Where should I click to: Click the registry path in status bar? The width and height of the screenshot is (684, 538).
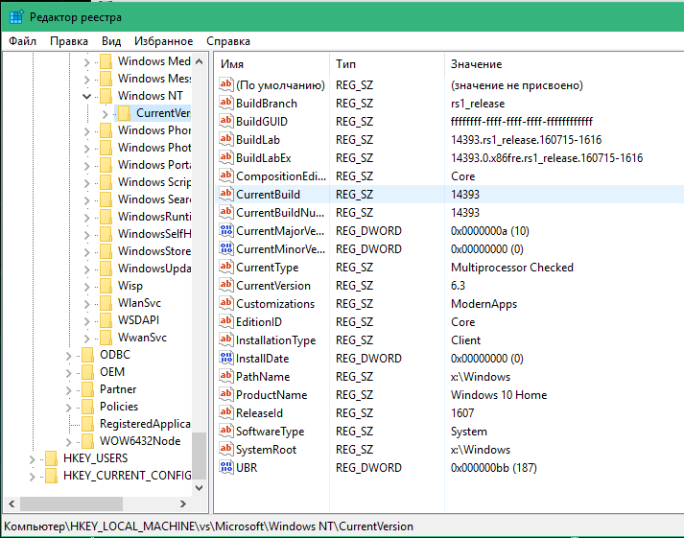click(x=208, y=526)
